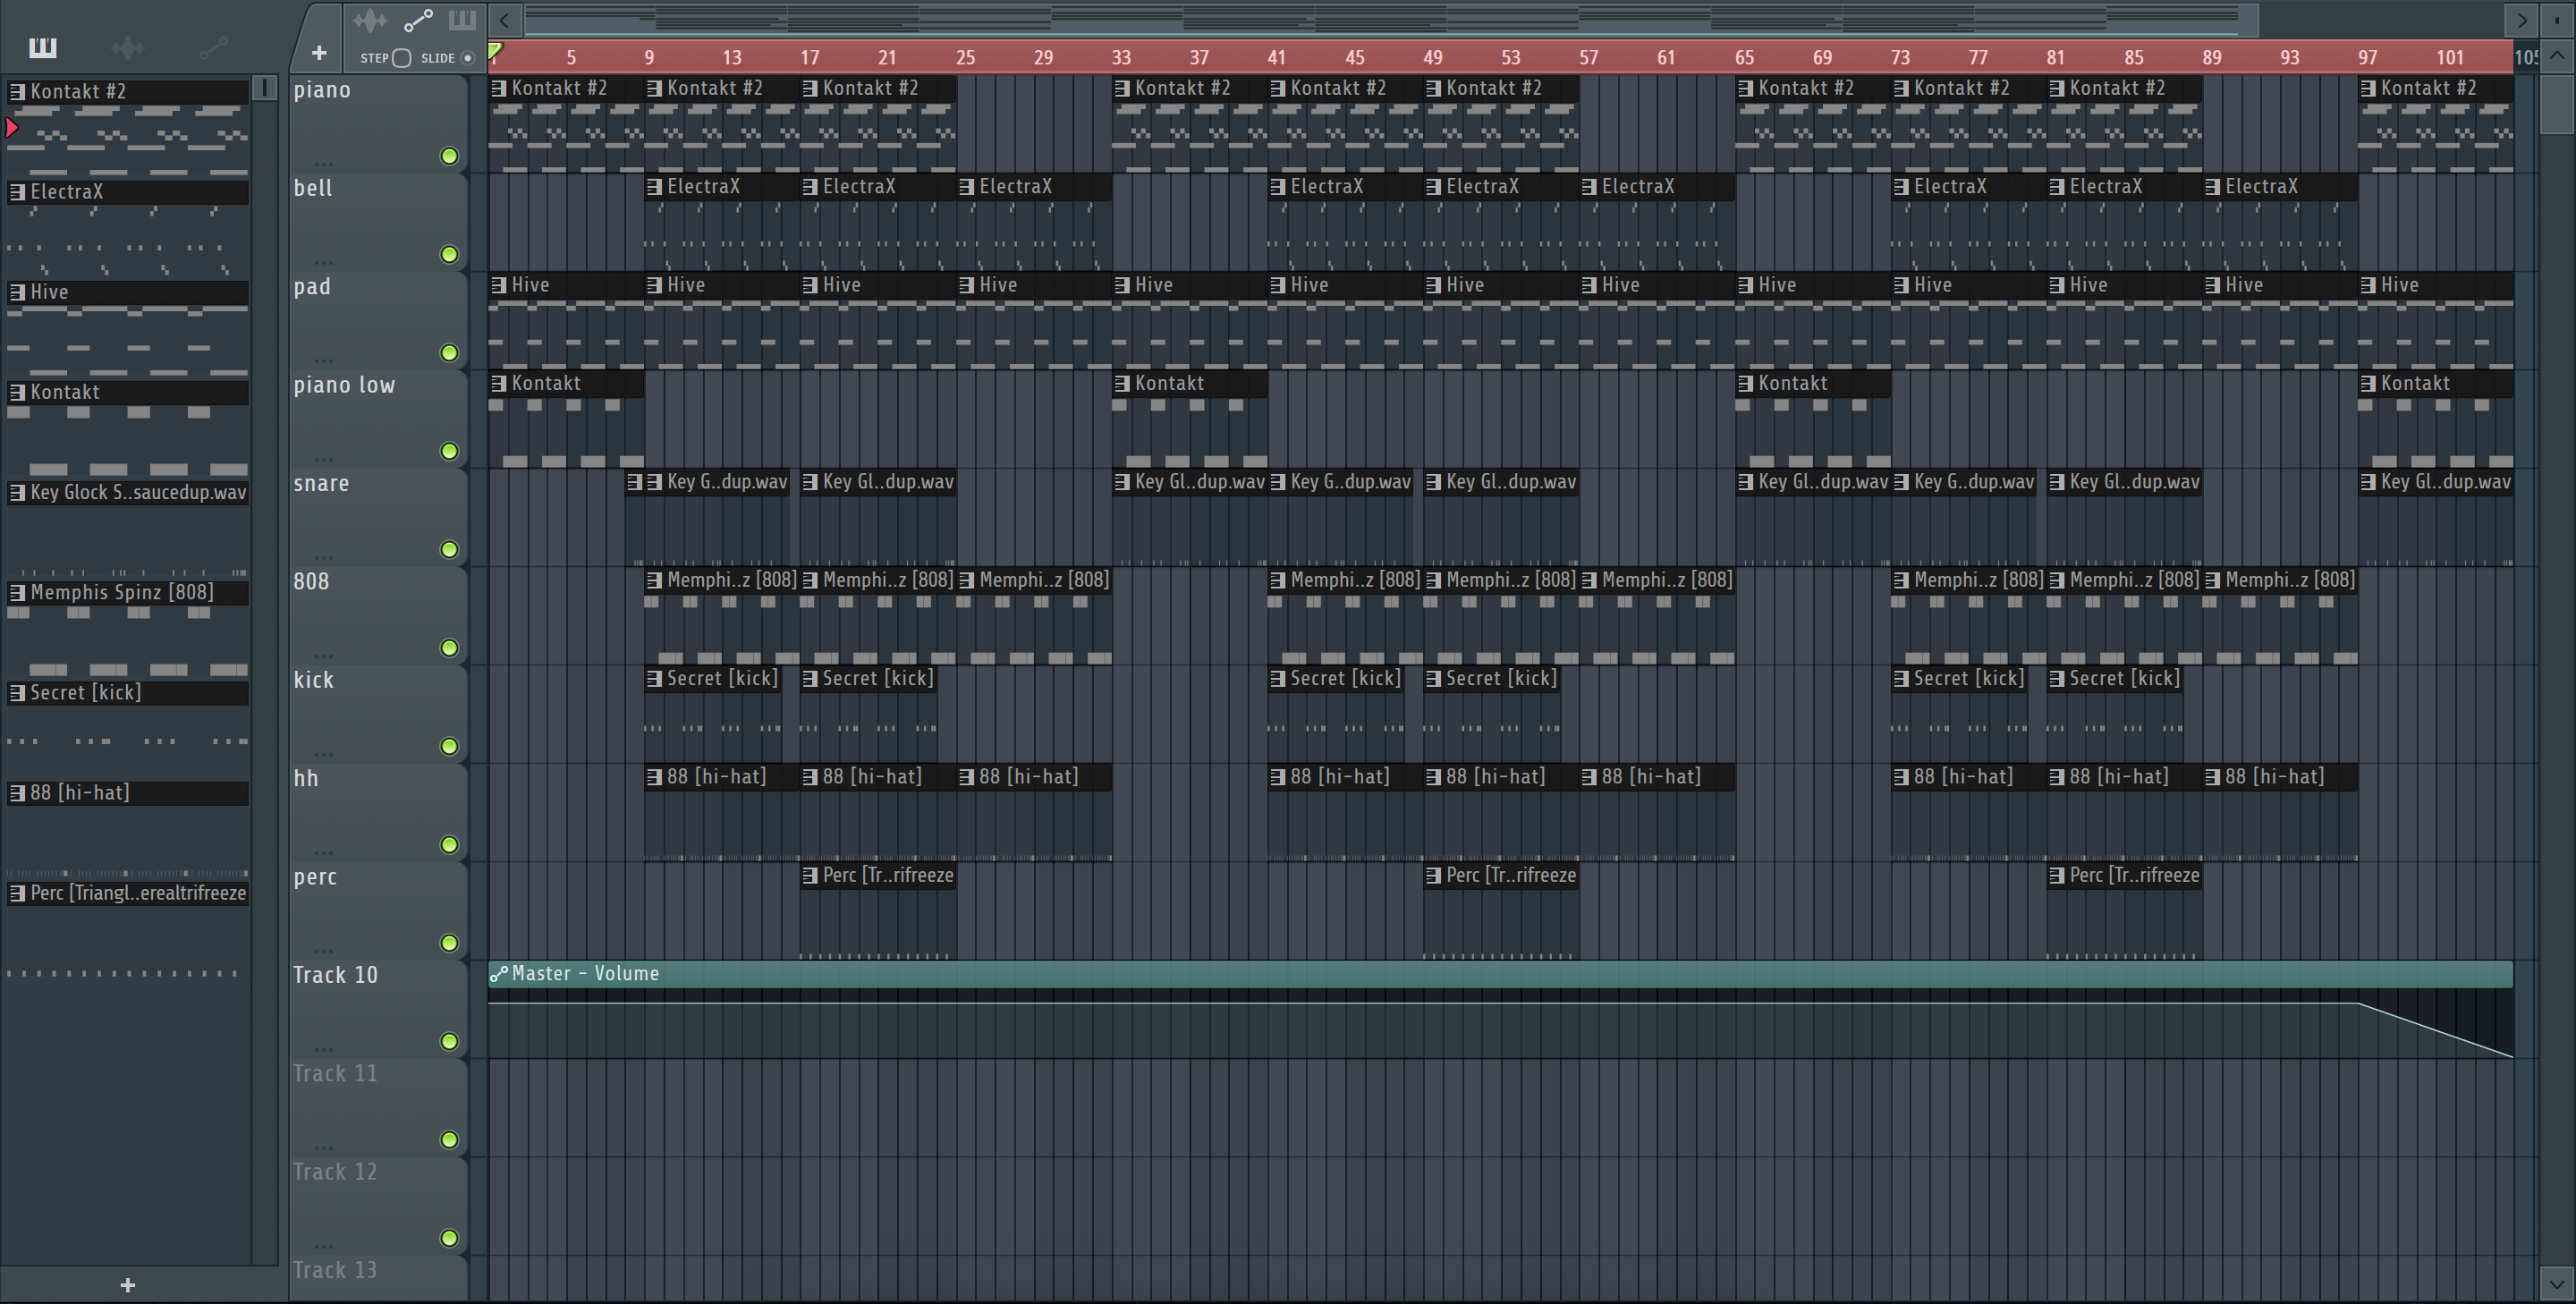Open menu icon of Secret [kick] clip at bar 41

[x=1277, y=678]
